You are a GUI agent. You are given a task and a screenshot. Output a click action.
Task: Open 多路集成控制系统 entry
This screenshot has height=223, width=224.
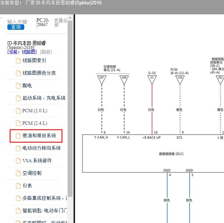(x=45, y=198)
